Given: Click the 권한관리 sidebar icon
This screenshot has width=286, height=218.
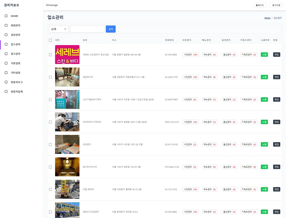Looking at the screenshot, I should pyautogui.click(x=6, y=35).
